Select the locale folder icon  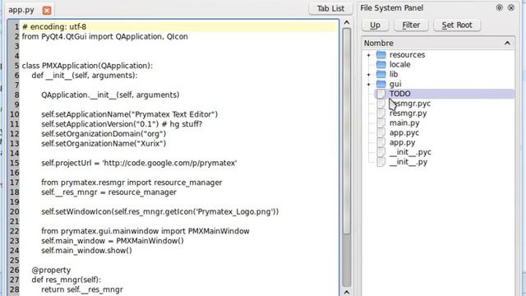[x=381, y=64]
